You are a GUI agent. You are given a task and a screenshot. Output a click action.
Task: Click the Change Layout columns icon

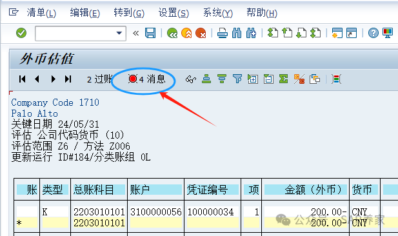(x=336, y=79)
